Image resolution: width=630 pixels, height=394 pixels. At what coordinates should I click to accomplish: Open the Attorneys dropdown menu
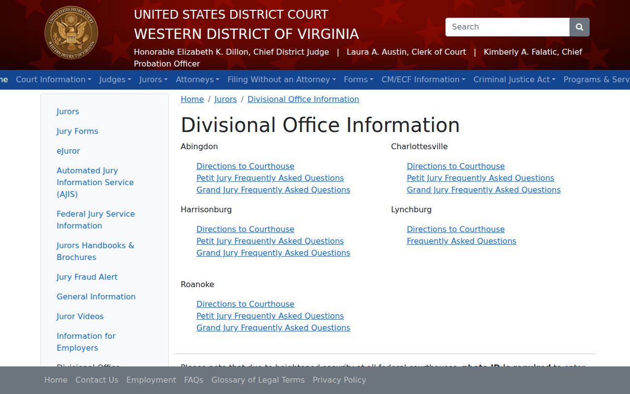(198, 79)
